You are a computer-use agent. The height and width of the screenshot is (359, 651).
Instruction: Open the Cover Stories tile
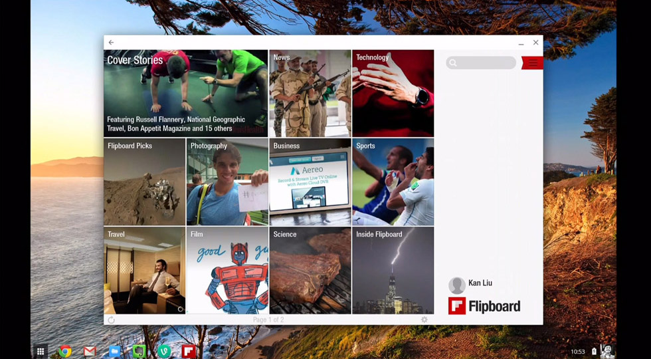pos(185,93)
